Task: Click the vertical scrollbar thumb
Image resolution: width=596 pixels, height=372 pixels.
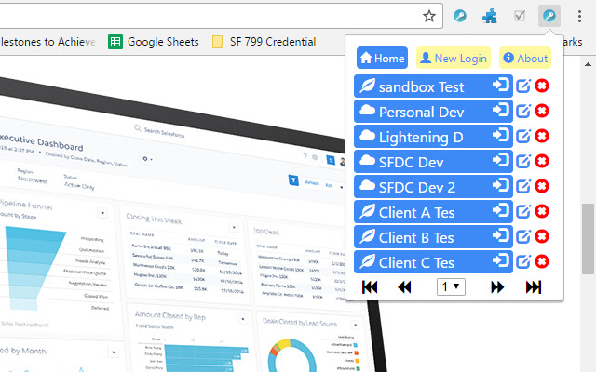Action: (x=588, y=239)
